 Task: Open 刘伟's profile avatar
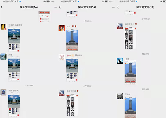[x=3, y=57]
